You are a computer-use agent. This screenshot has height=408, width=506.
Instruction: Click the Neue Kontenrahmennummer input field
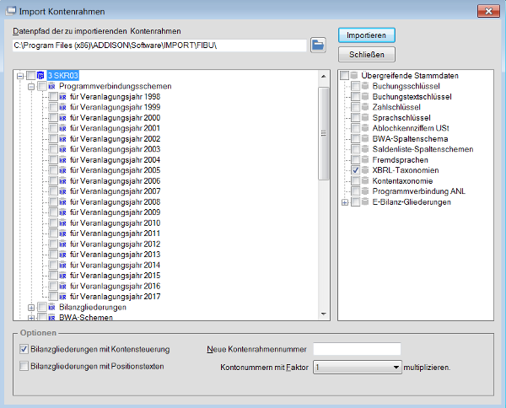(x=357, y=349)
